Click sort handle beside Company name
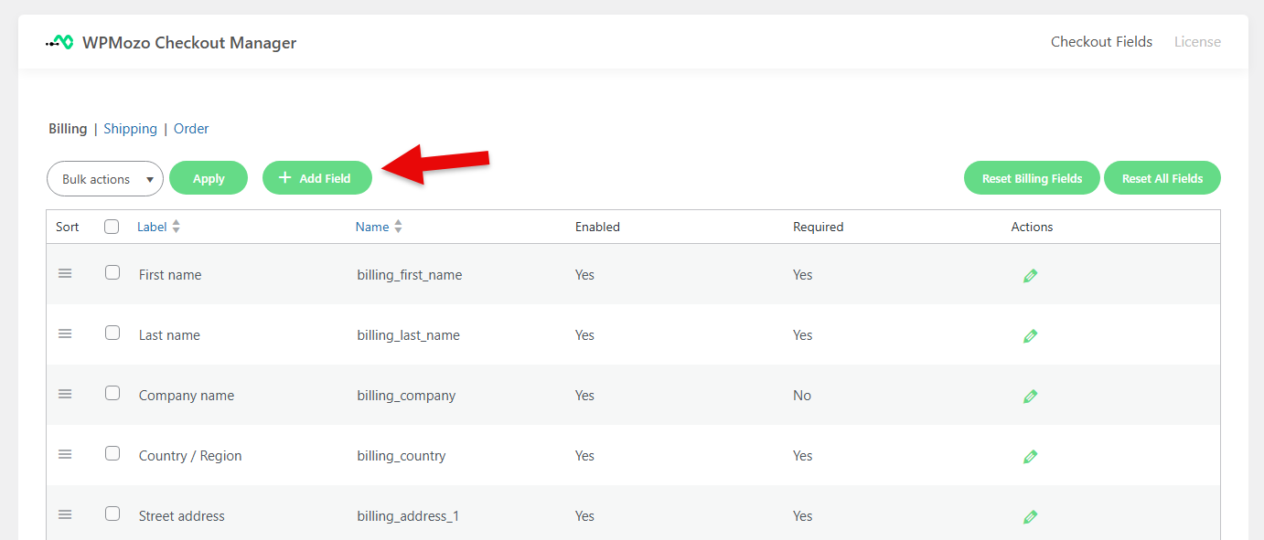Image resolution: width=1264 pixels, height=540 pixels. click(65, 394)
